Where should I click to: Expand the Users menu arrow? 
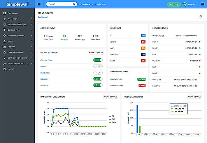point(32,41)
